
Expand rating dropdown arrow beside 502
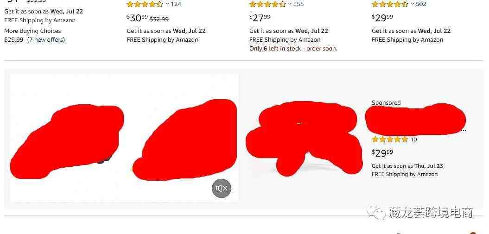tap(412, 4)
